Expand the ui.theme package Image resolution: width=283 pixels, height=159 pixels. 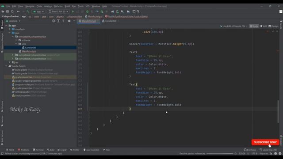click(16, 40)
